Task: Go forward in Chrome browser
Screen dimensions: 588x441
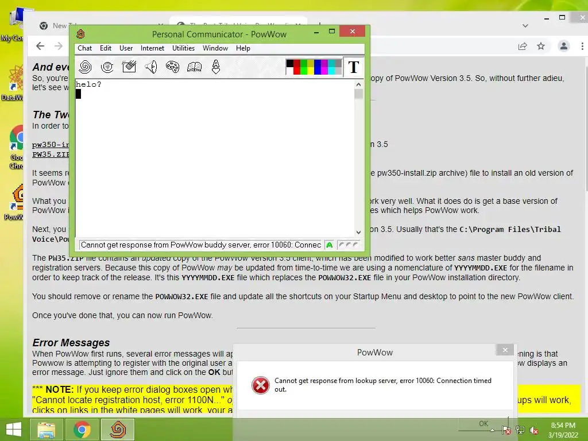Action: 59,46
